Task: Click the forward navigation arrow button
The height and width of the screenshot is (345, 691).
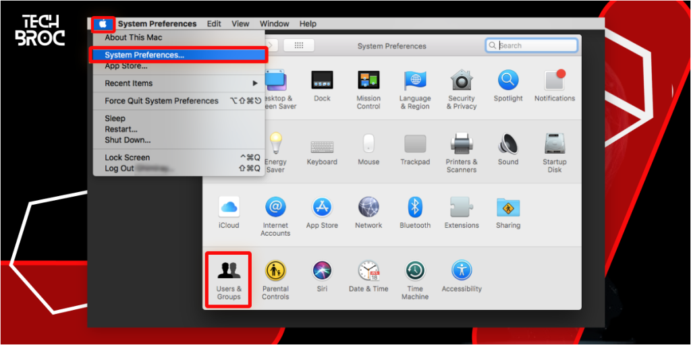Action: click(271, 45)
